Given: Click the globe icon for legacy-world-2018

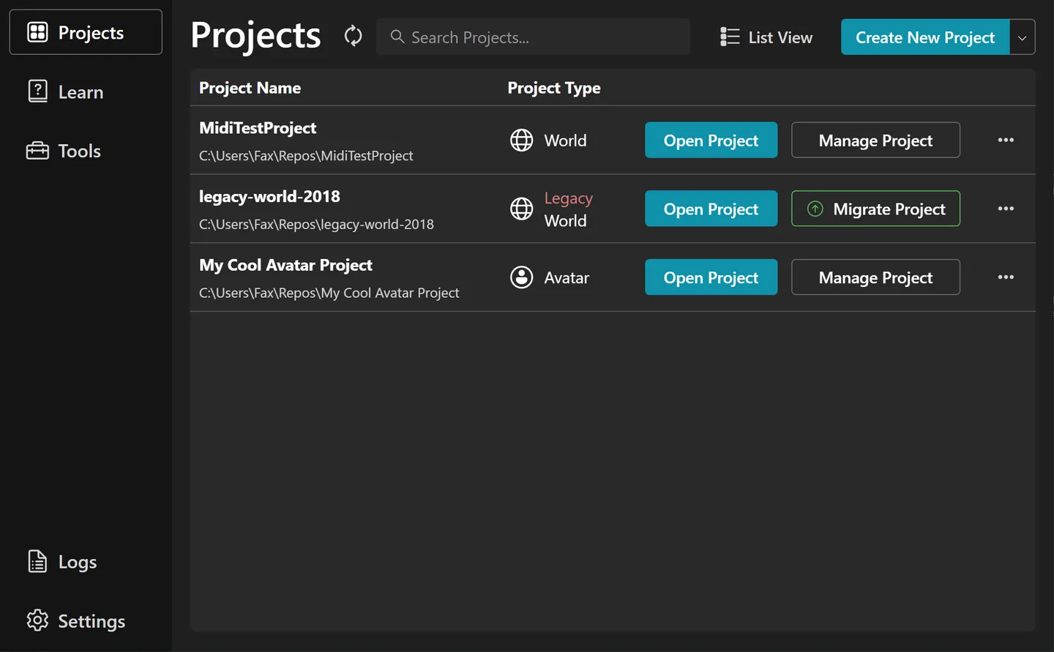Looking at the screenshot, I should tap(522, 209).
